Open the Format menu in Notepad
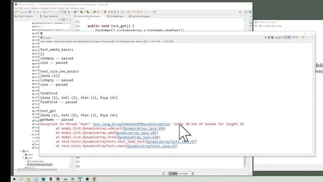 [266, 26]
